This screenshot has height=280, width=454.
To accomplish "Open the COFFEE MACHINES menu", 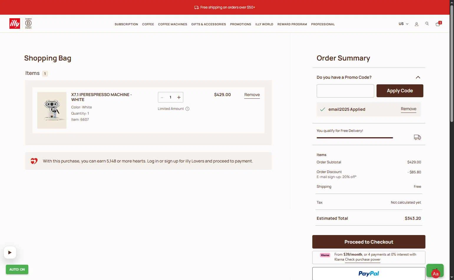I will [173, 24].
